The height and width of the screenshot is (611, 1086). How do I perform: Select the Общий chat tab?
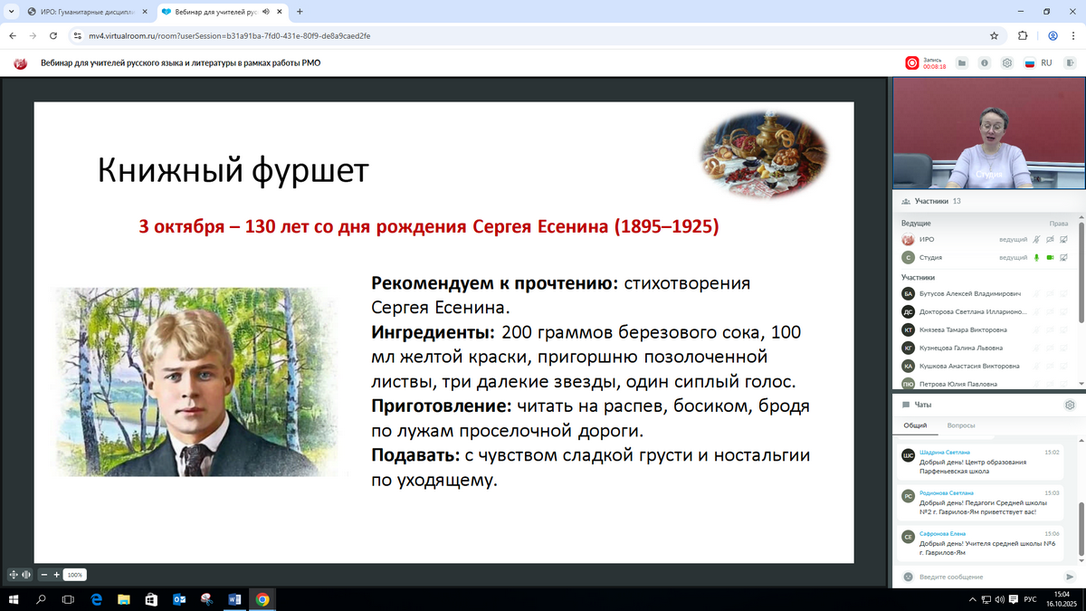tap(915, 425)
